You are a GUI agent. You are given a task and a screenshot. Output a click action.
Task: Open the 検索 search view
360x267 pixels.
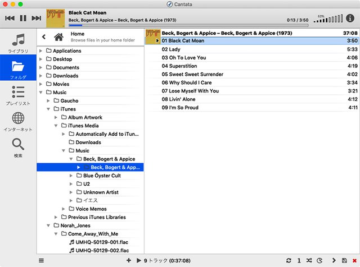tap(18, 148)
